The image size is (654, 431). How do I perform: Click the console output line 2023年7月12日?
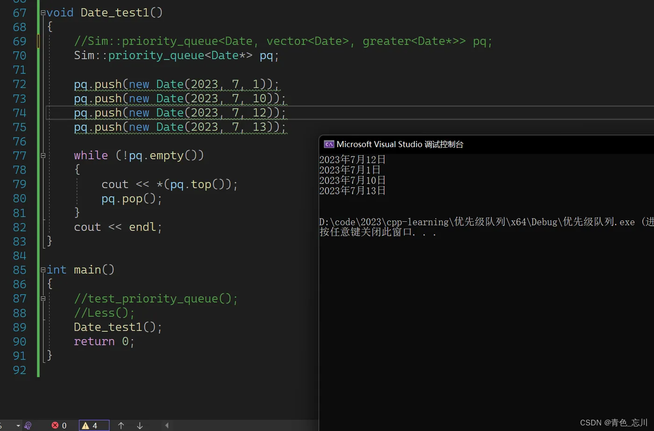click(352, 160)
